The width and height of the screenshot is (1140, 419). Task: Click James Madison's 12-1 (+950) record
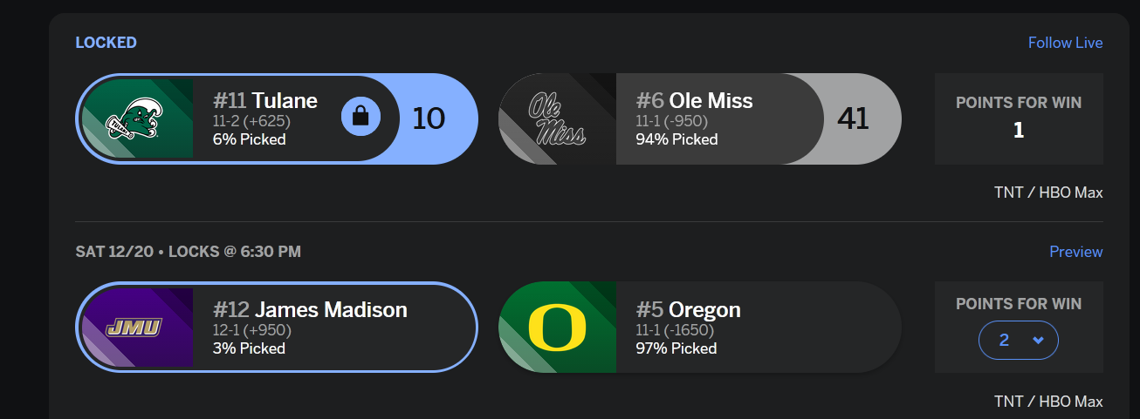click(x=252, y=330)
